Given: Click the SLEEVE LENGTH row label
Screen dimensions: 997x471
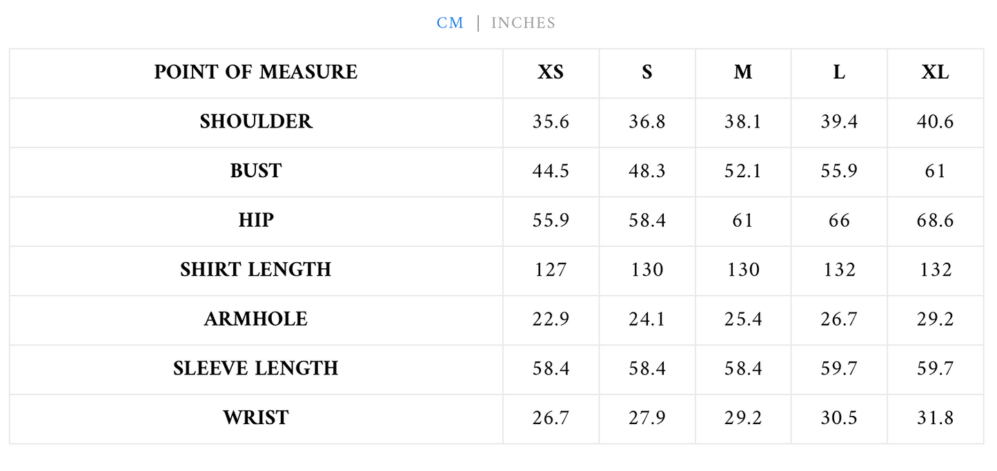Looking at the screenshot, I should click(256, 368).
